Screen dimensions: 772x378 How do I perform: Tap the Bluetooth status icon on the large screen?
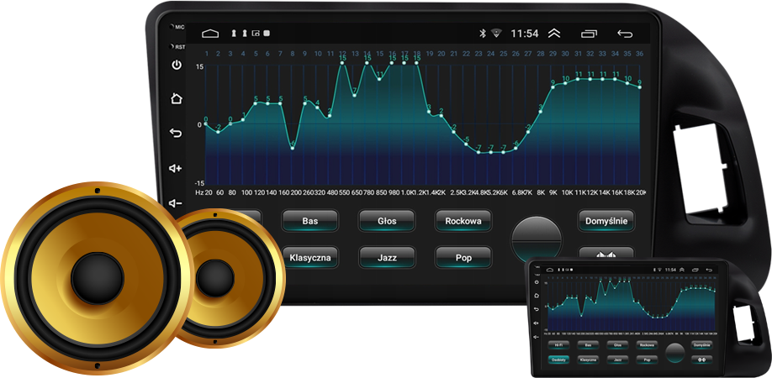(483, 34)
